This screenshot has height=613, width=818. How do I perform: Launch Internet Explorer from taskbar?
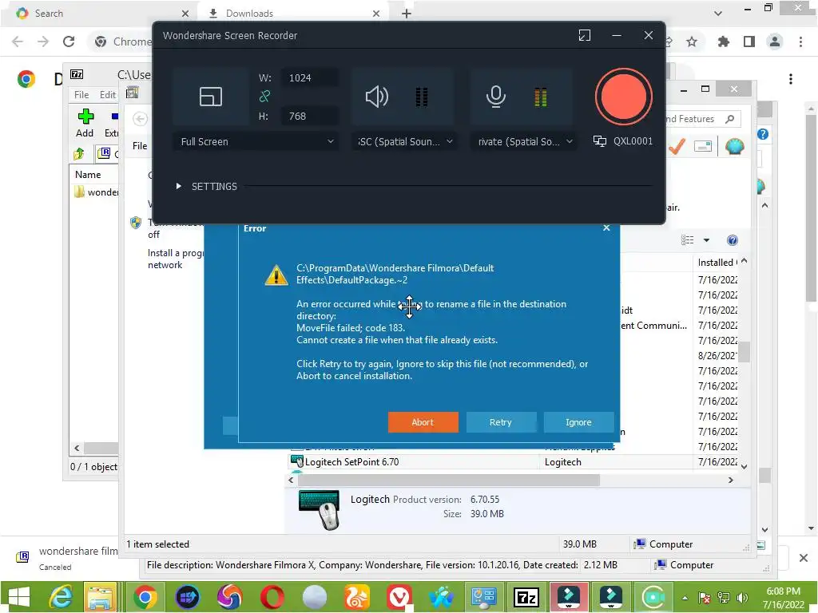pyautogui.click(x=60, y=597)
